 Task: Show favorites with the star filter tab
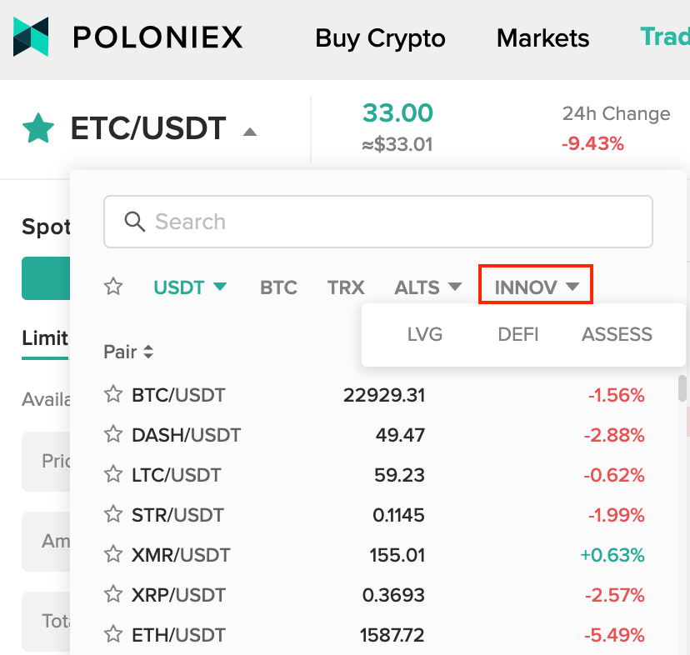(x=113, y=287)
